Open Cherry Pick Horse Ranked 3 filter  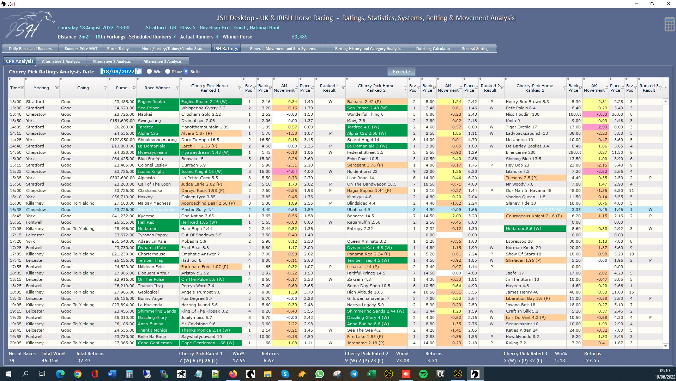pos(564,88)
